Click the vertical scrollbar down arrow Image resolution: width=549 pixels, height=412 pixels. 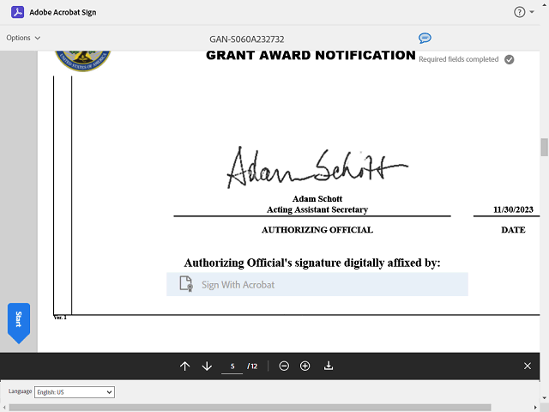point(545,398)
